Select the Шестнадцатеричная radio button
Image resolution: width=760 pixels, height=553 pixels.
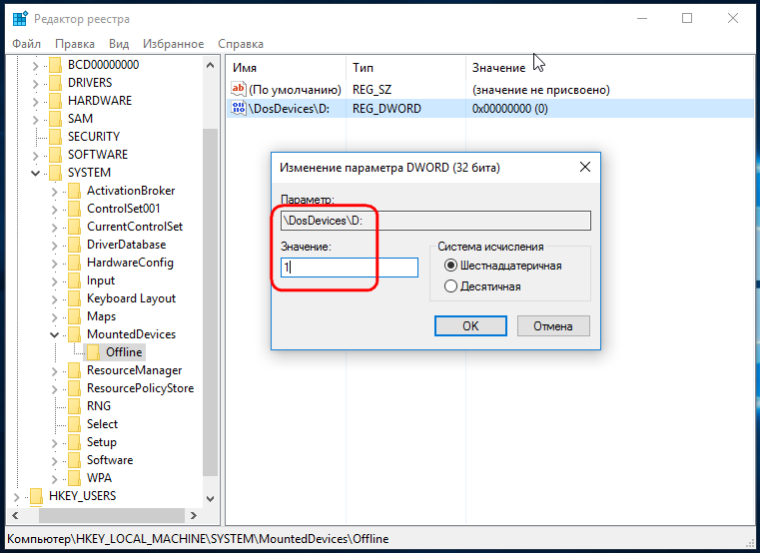(x=450, y=266)
